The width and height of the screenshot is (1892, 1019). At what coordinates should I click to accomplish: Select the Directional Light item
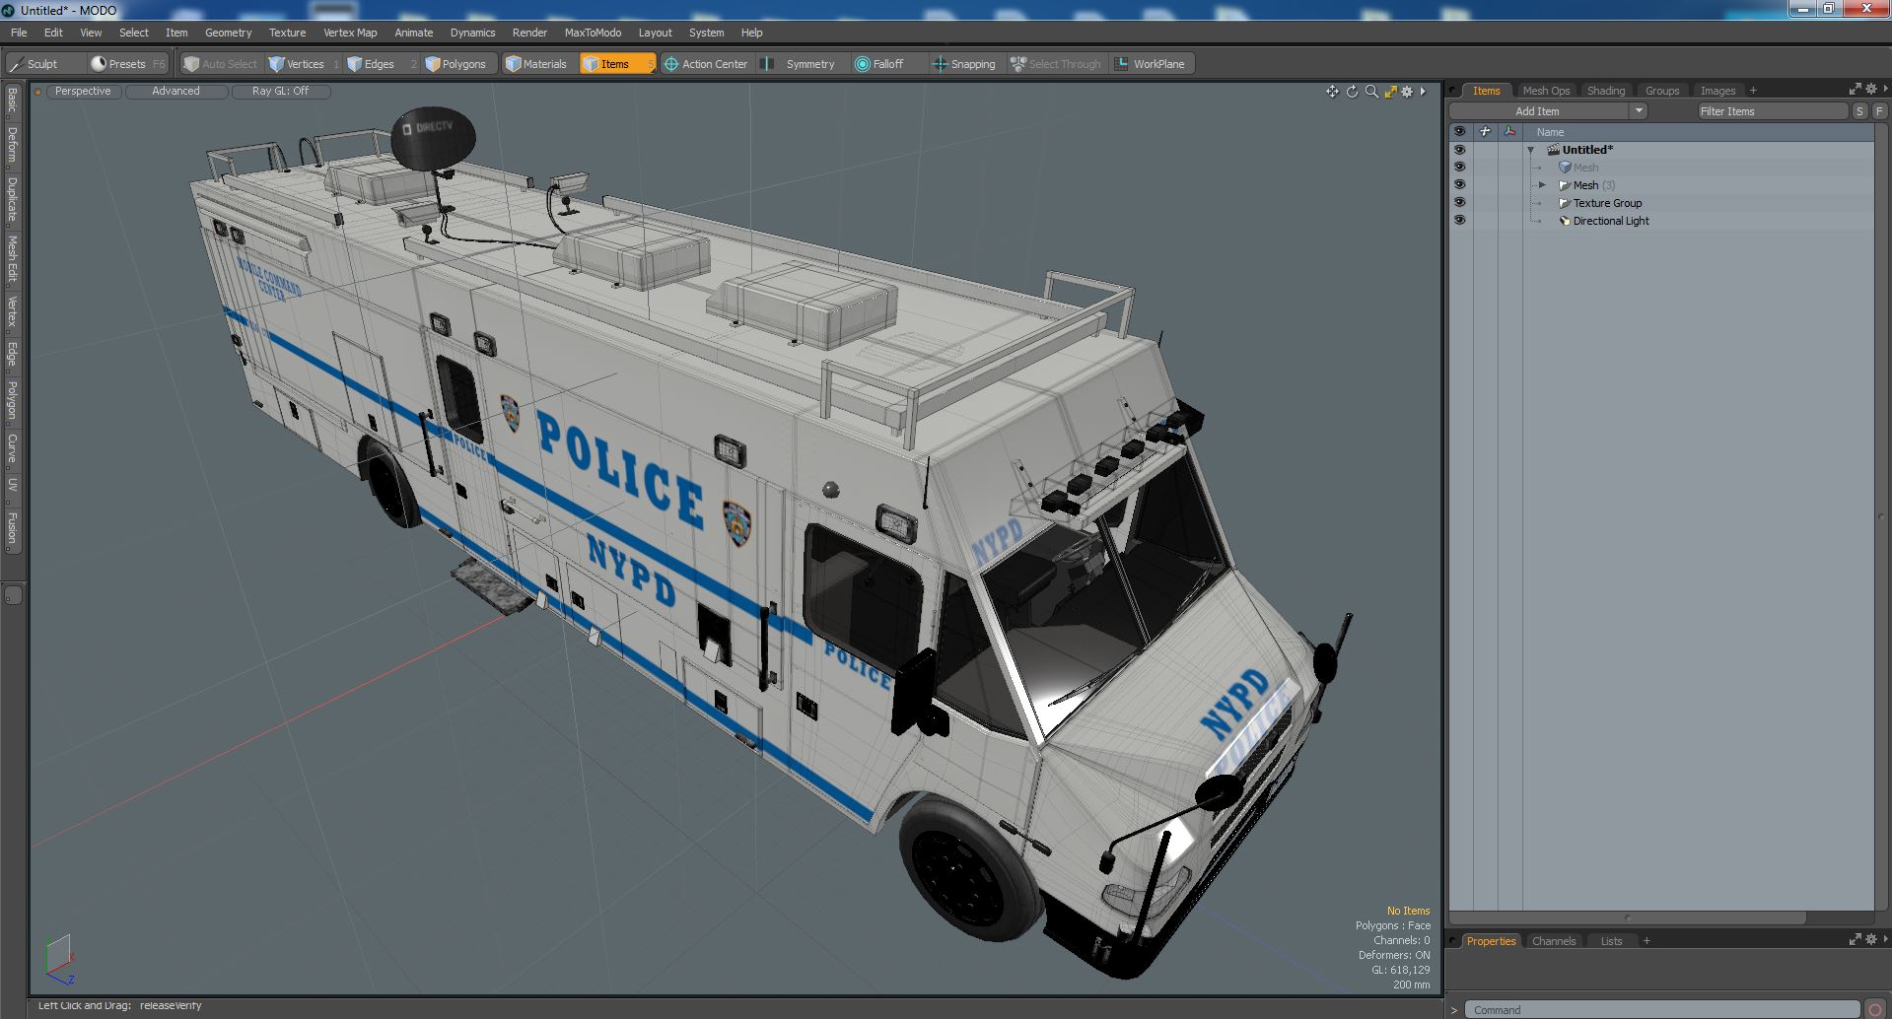point(1610,221)
